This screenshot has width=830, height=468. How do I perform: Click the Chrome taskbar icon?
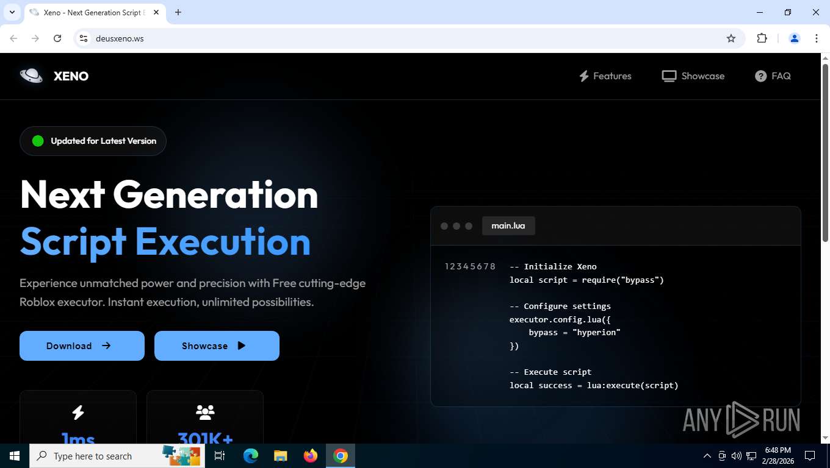point(341,456)
